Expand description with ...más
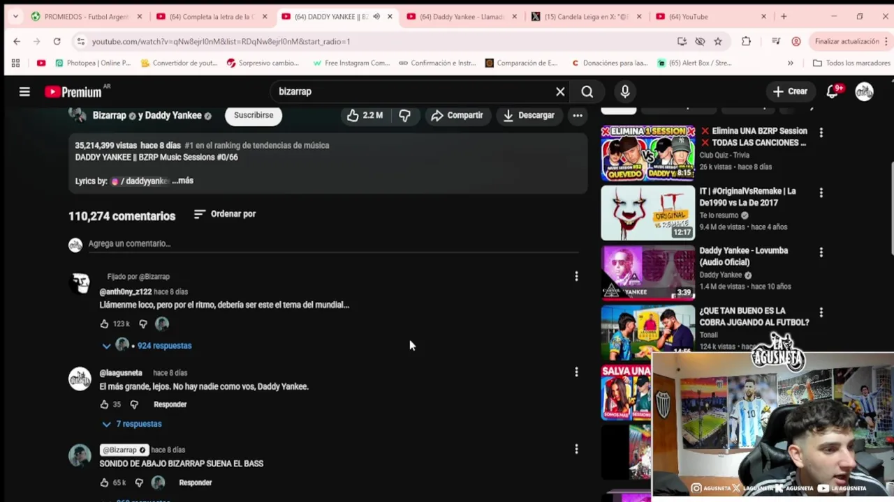This screenshot has height=502, width=894. pyautogui.click(x=183, y=181)
